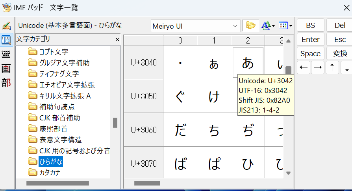
Task: Insert the け character
Action: [x=214, y=96]
